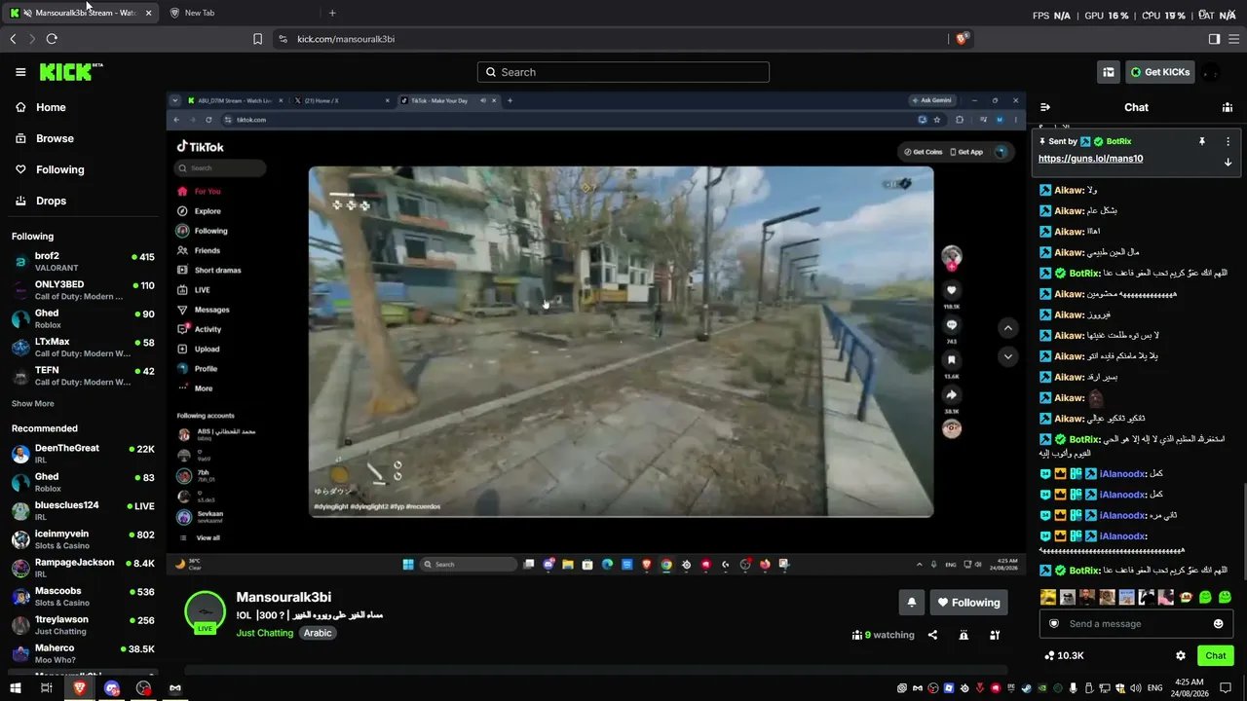Viewport: 1247px width, 701px height.
Task: Click the Brave browser taskbar icon
Action: (80, 688)
